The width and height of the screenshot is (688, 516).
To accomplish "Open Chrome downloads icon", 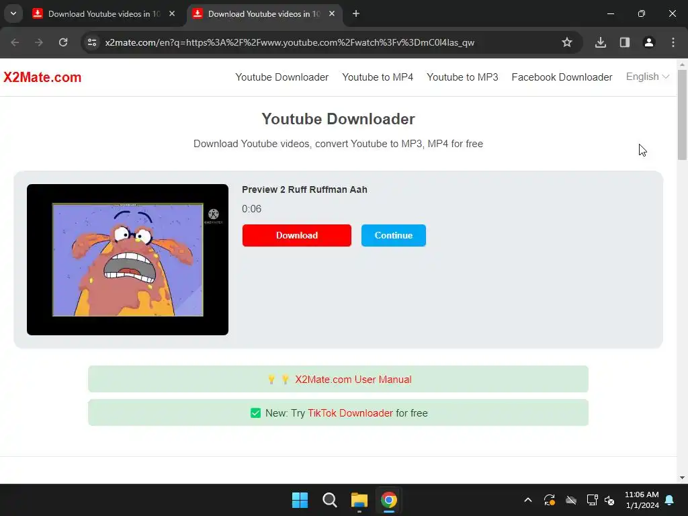I will point(601,42).
